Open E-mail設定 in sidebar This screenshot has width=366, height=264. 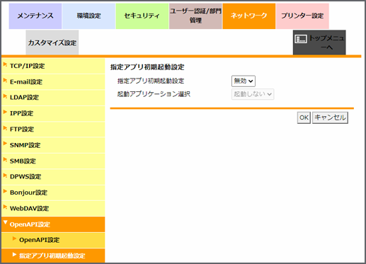pyautogui.click(x=53, y=82)
